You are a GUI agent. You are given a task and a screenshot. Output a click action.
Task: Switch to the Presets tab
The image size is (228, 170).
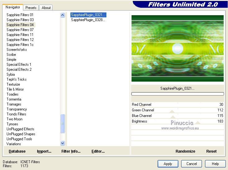[x=31, y=7]
